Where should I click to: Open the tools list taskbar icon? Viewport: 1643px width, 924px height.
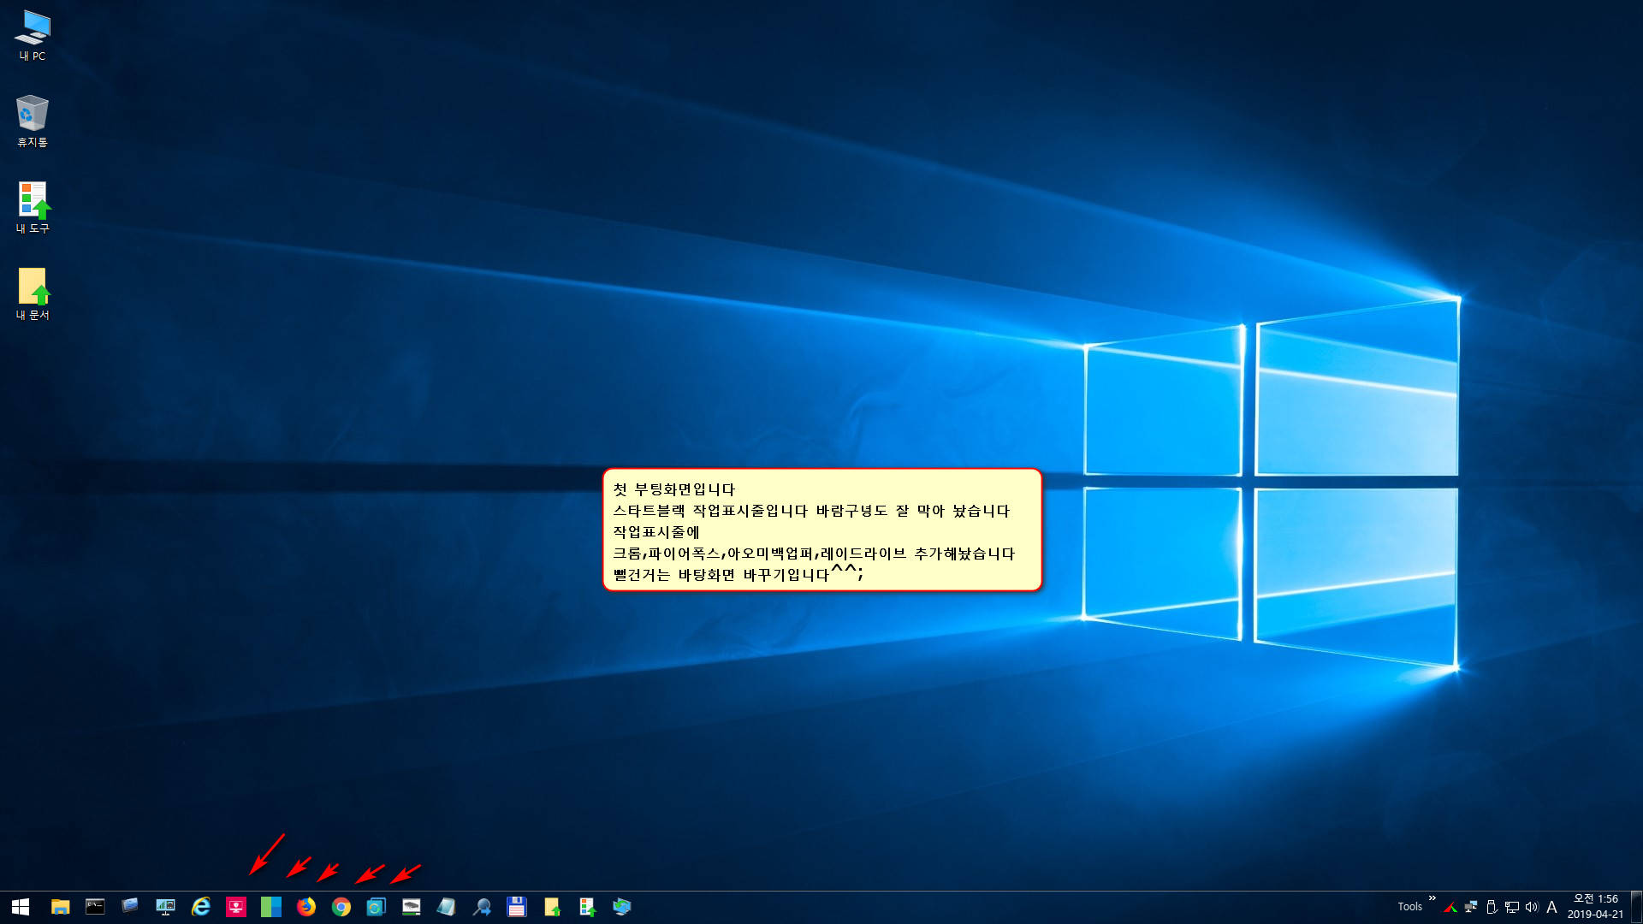click(x=587, y=907)
